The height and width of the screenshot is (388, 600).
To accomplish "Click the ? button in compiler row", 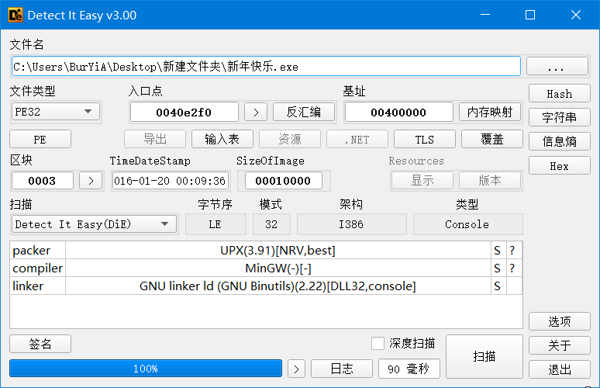I will point(514,268).
